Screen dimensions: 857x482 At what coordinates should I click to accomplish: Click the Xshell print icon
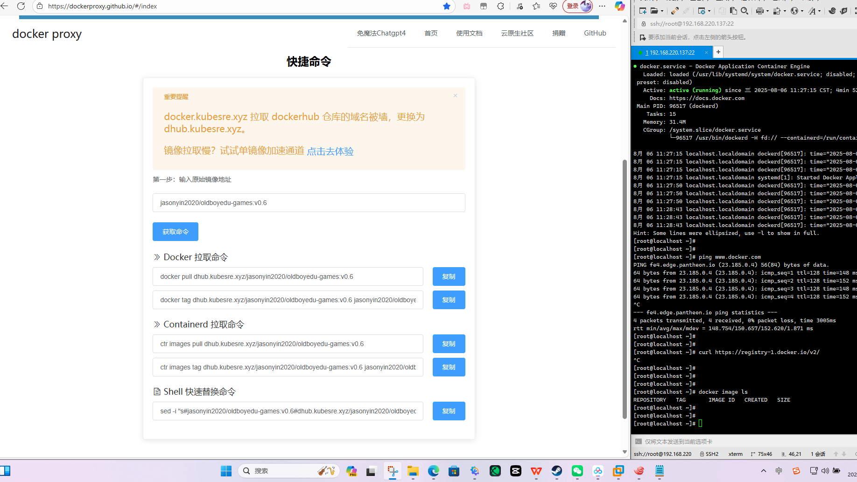pyautogui.click(x=759, y=11)
